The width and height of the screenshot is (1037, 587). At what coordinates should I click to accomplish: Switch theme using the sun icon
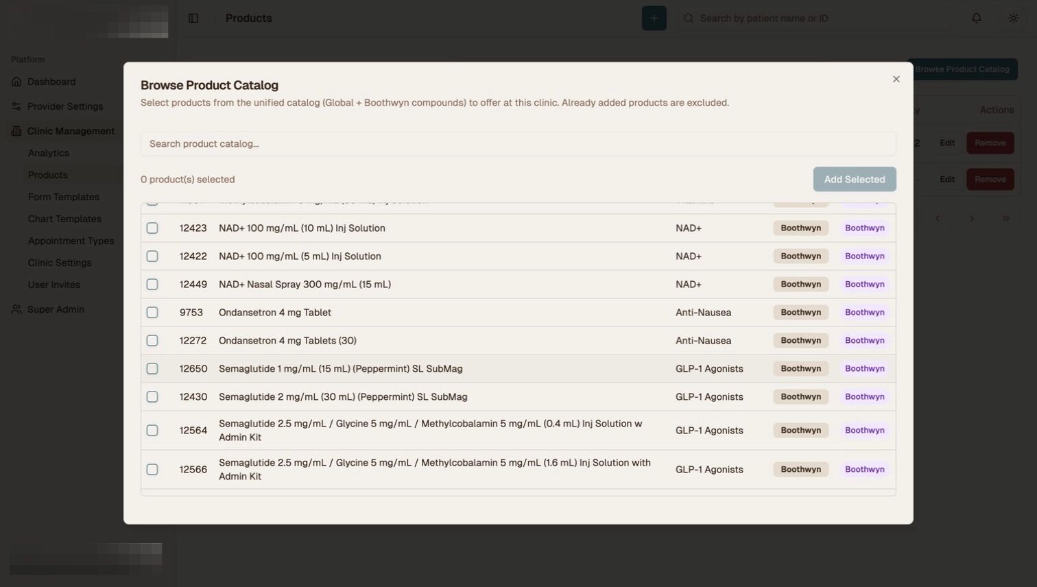point(1014,19)
